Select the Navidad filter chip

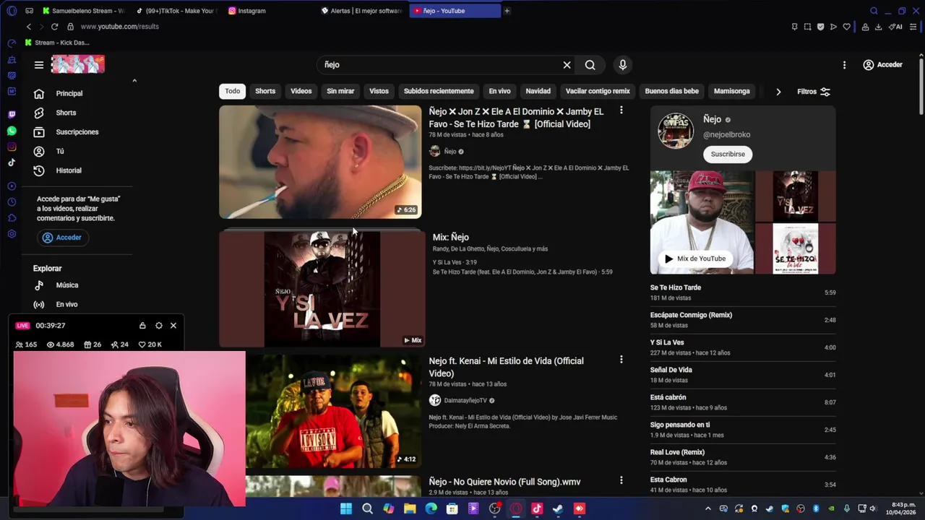tap(538, 91)
